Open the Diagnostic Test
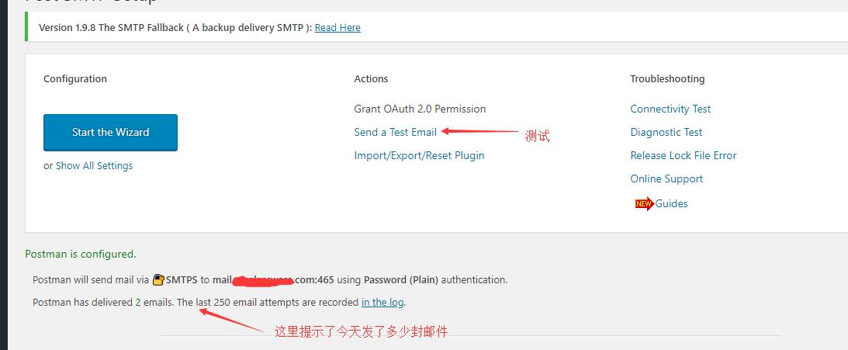The image size is (848, 350). [666, 133]
